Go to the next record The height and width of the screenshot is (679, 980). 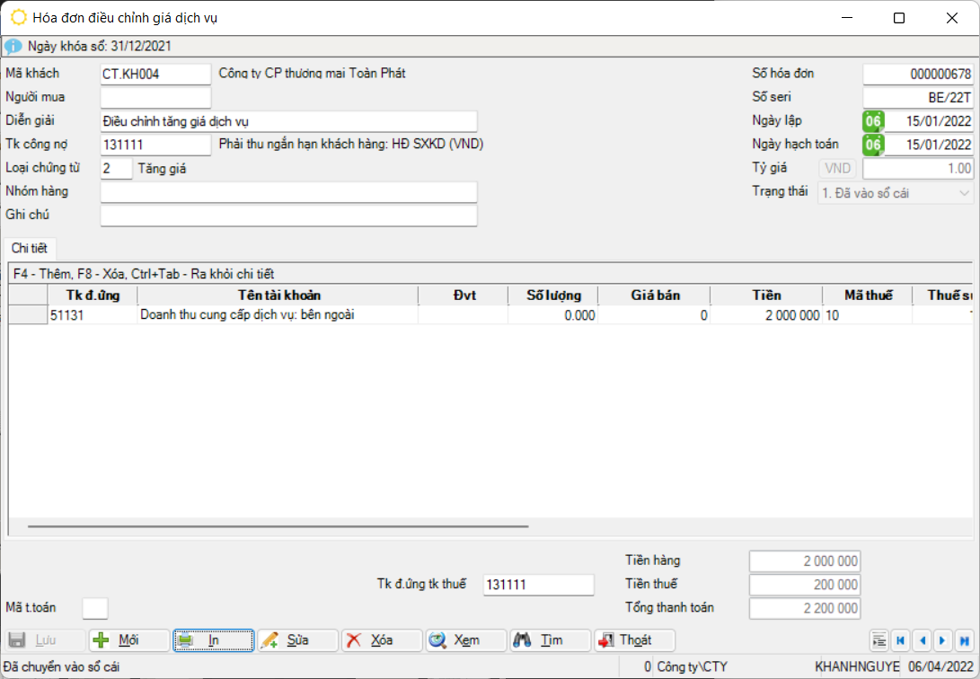click(x=942, y=640)
